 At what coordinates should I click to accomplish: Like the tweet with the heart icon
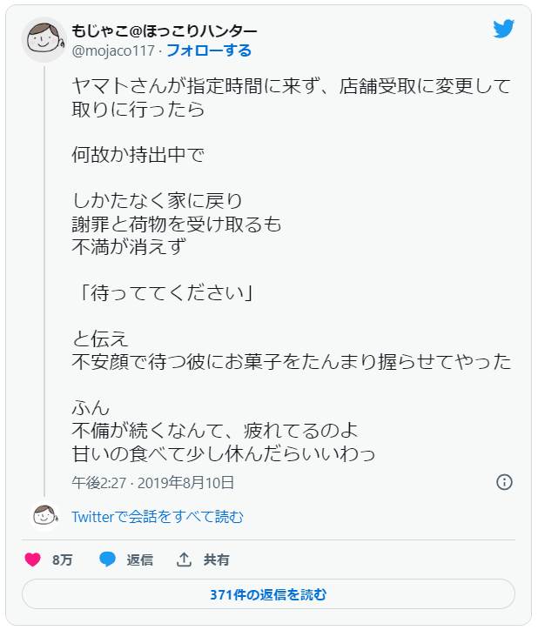(32, 560)
